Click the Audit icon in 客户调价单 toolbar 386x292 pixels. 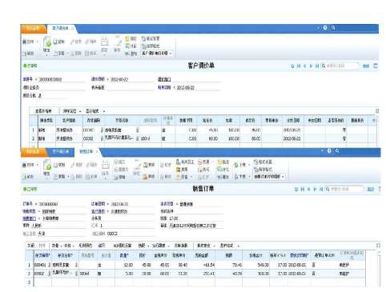117,41
